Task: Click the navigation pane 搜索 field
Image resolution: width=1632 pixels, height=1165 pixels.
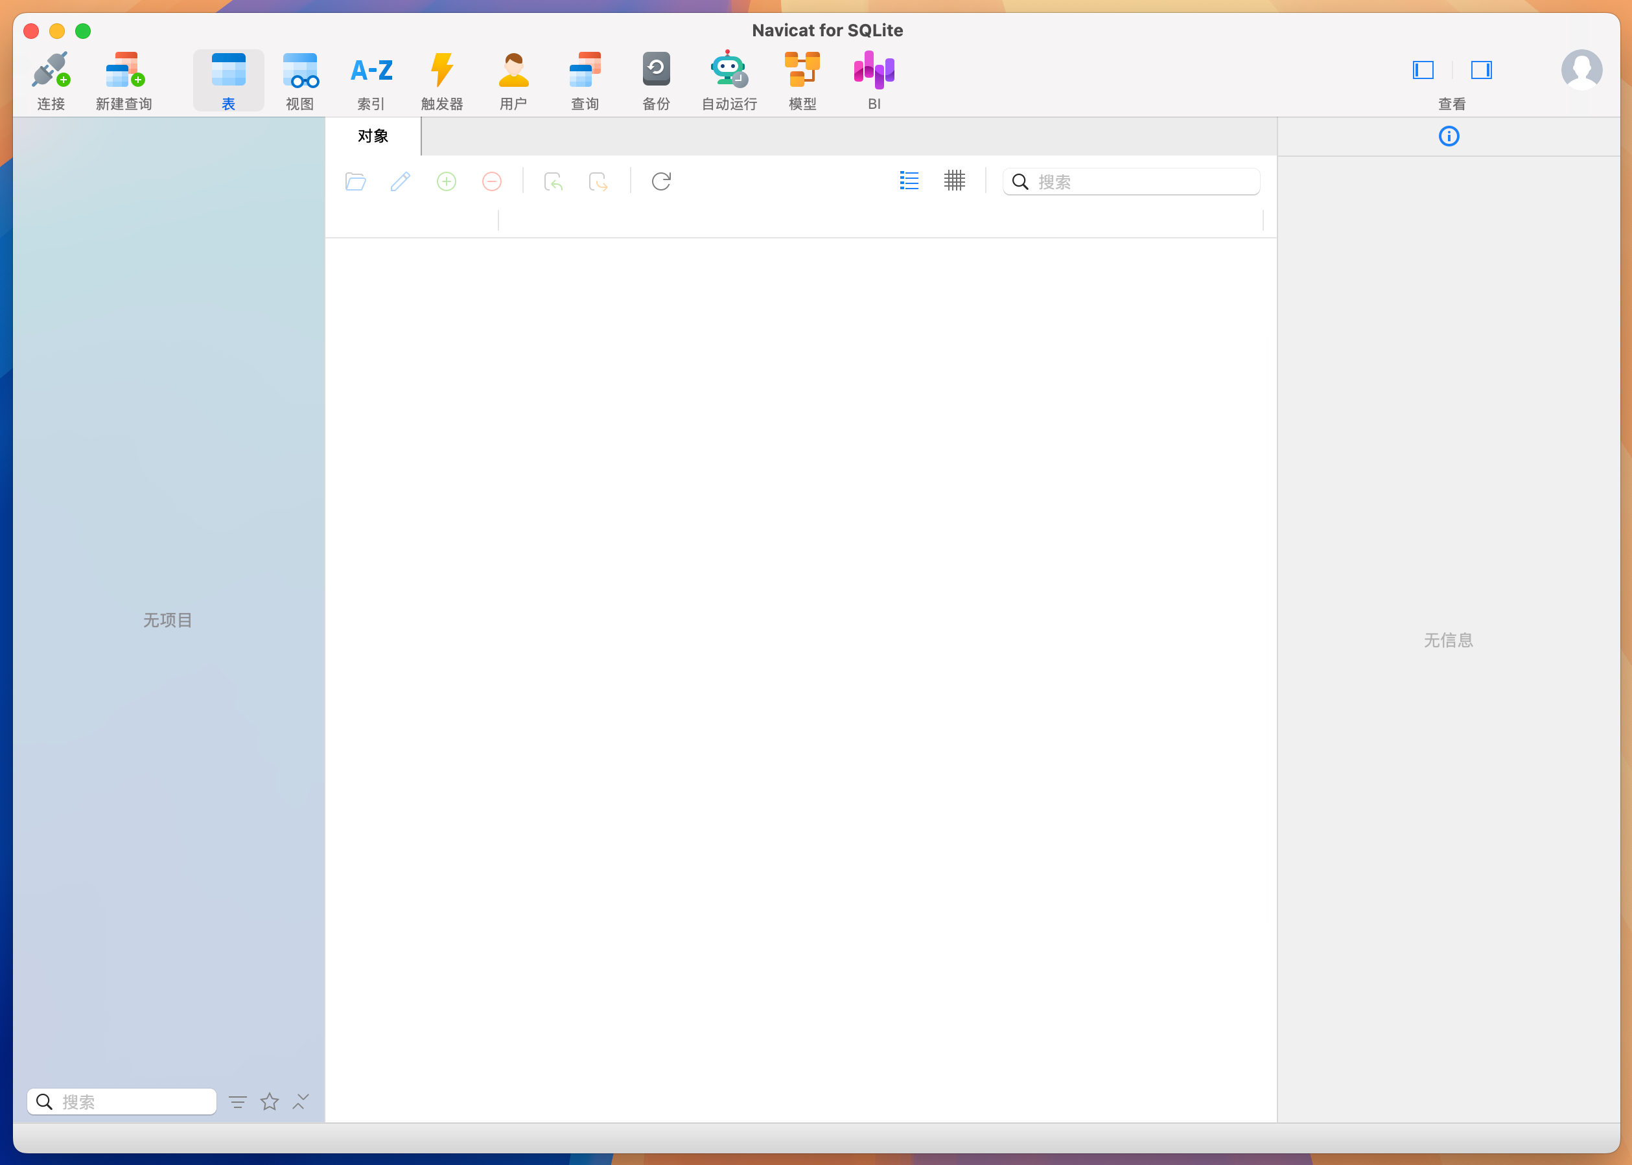Action: (122, 1101)
